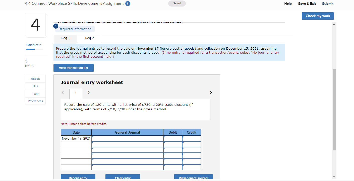Click View transaction list button

[x=74, y=68]
